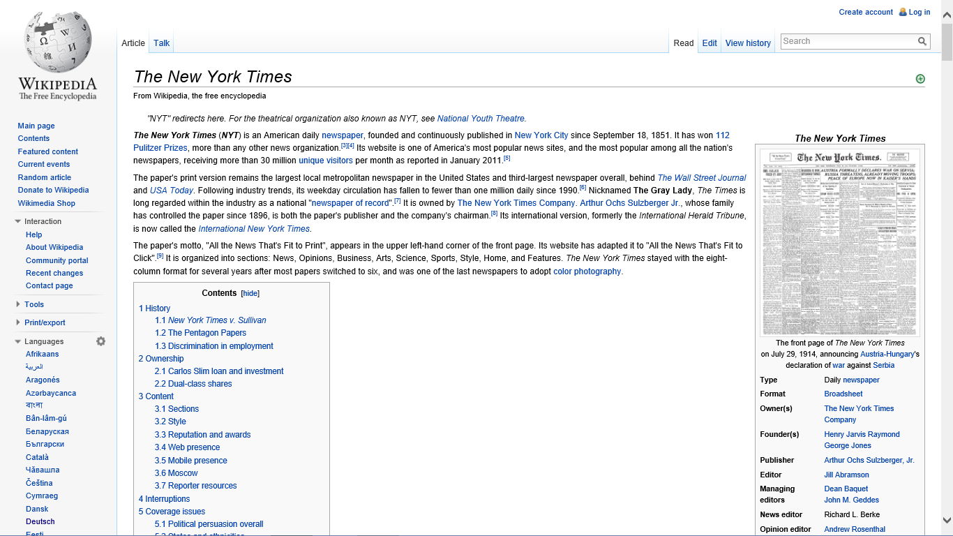Image resolution: width=953 pixels, height=536 pixels.
Task: Open Broadsheet format link in infobox
Action: [x=843, y=394]
